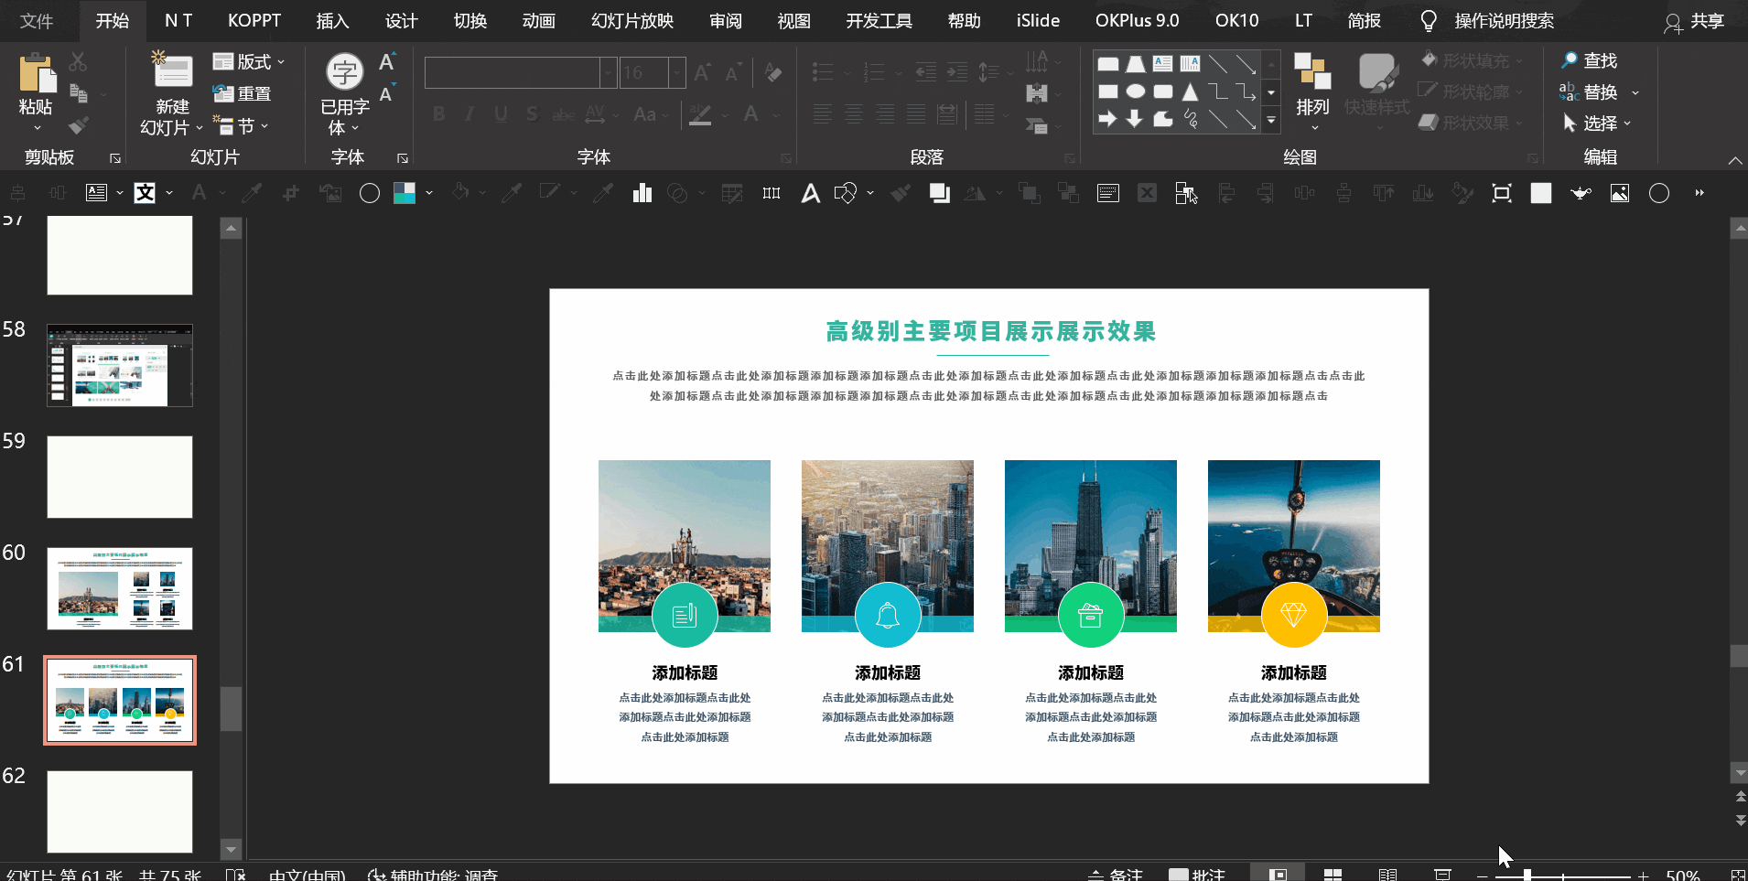Select the right arrow shape in gallery
Screen dimensions: 1748x881
(x=1107, y=119)
